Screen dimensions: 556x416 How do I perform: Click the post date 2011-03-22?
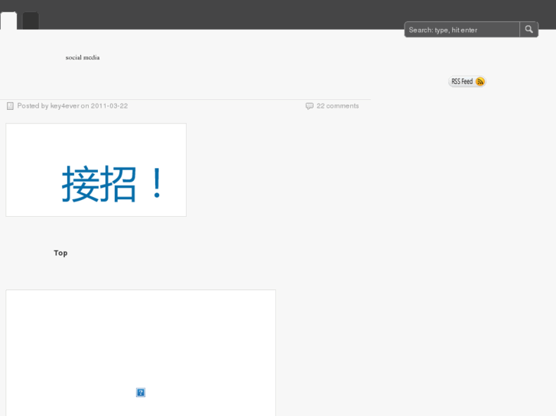(109, 106)
